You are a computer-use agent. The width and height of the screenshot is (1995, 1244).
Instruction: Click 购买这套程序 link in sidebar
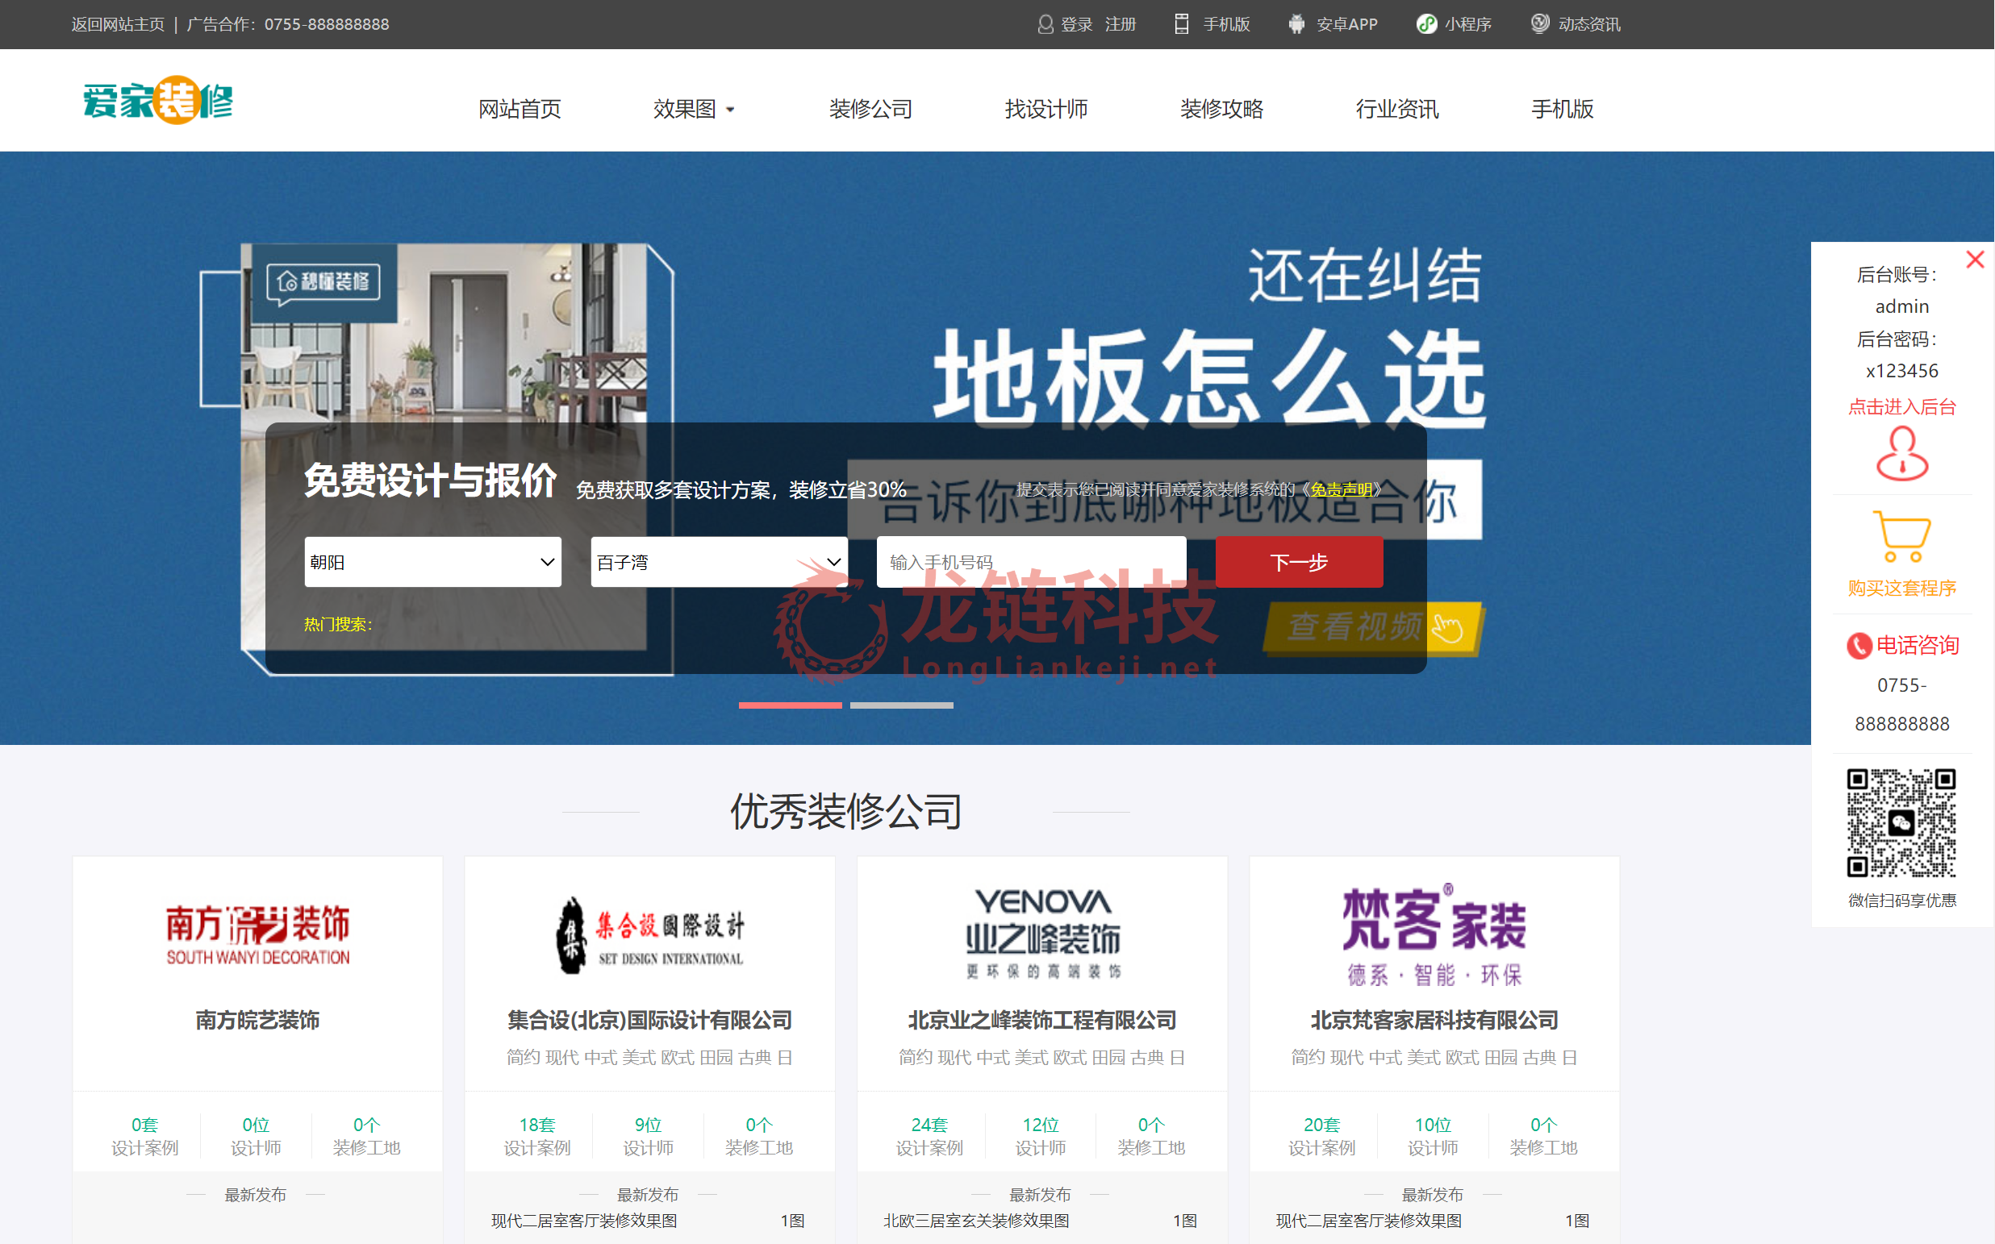pos(1901,588)
